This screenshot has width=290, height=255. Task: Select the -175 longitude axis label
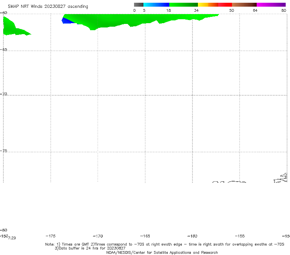pyautogui.click(x=51, y=236)
